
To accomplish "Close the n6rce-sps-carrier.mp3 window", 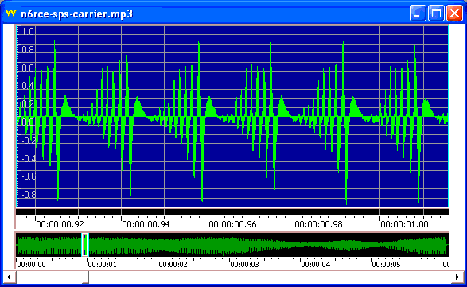I will tap(454, 13).
